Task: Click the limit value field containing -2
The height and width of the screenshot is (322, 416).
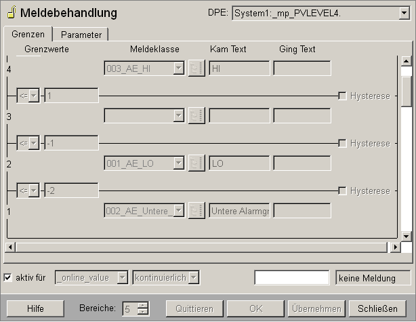Action: 71,190
